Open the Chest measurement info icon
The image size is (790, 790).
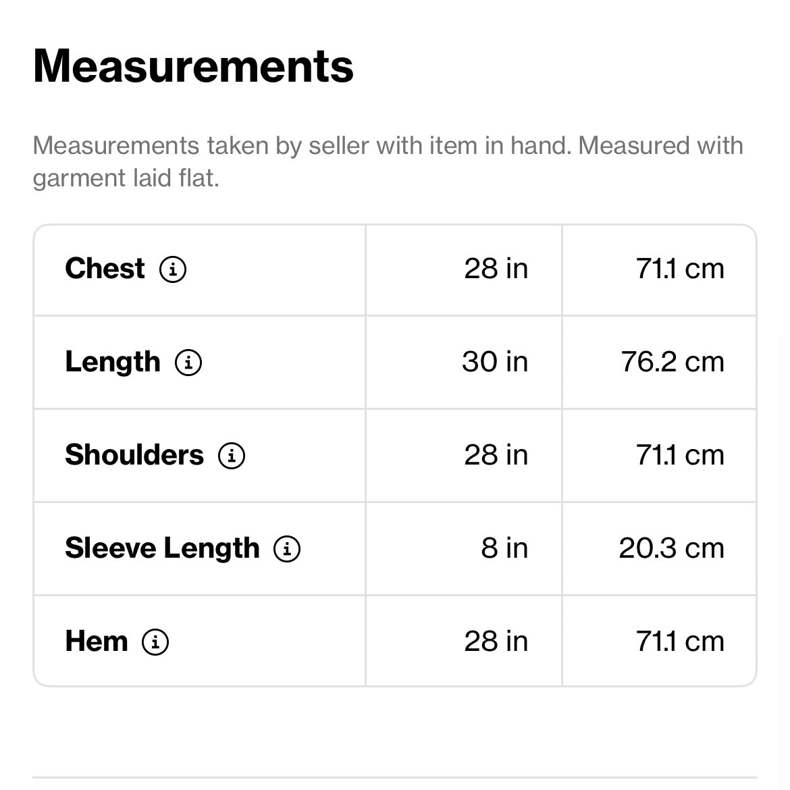(x=173, y=269)
